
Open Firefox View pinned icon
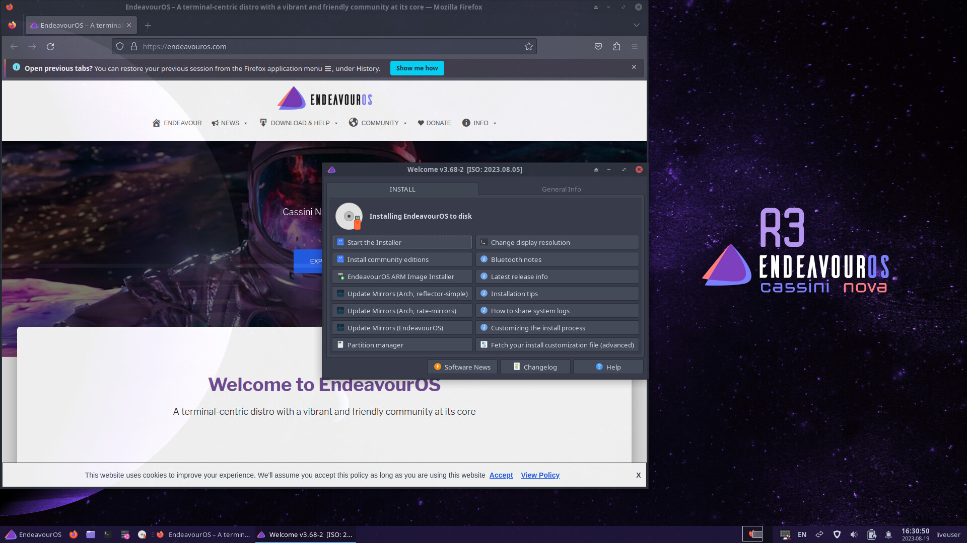click(x=12, y=25)
